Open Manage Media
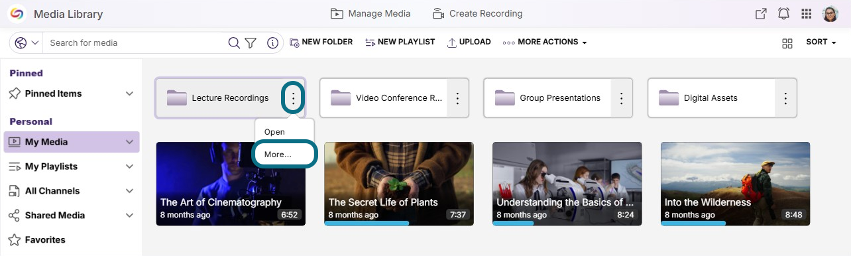The image size is (851, 256). (370, 13)
